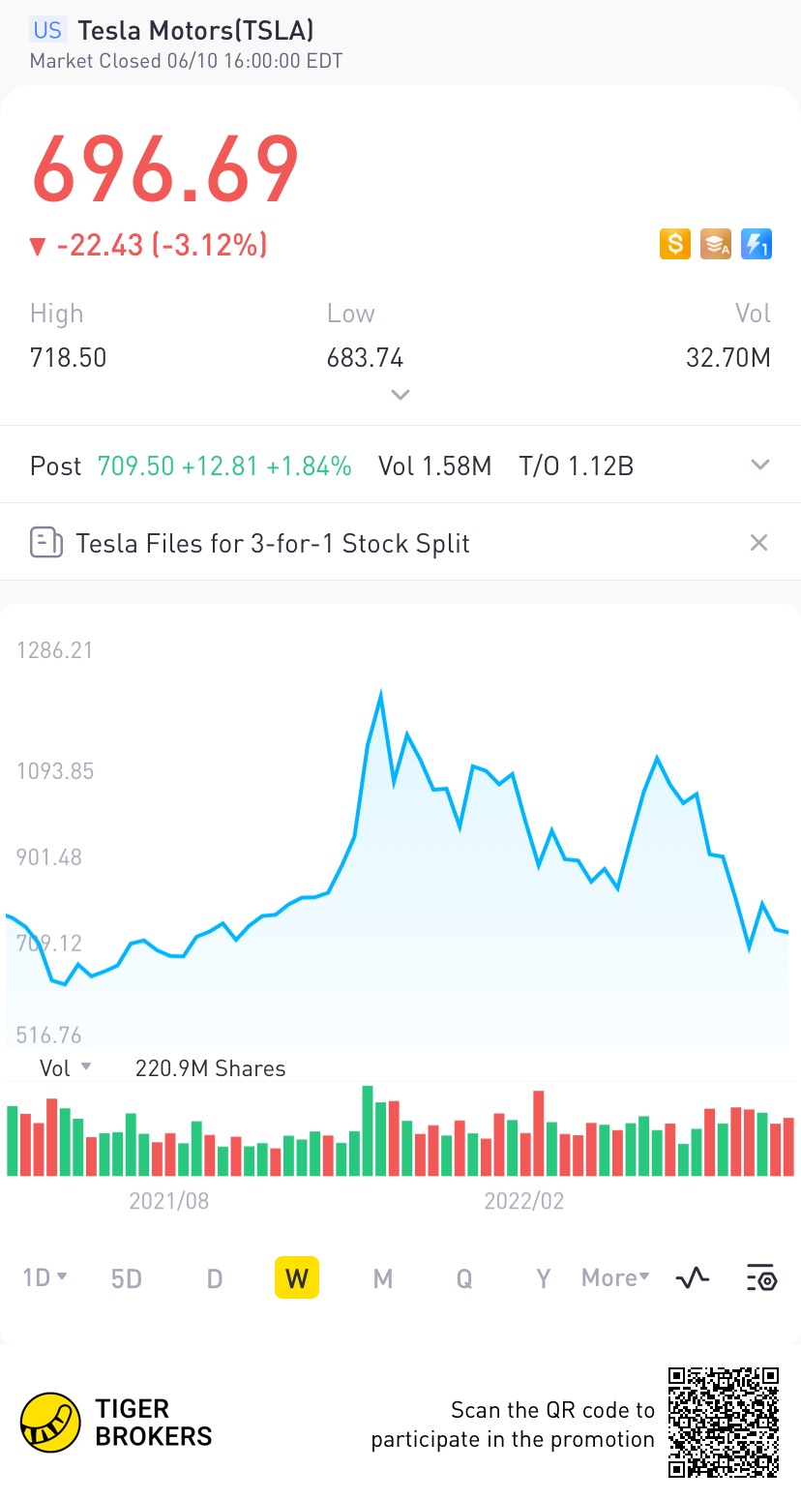
Task: Dismiss the stock split news banner
Action: 758,543
